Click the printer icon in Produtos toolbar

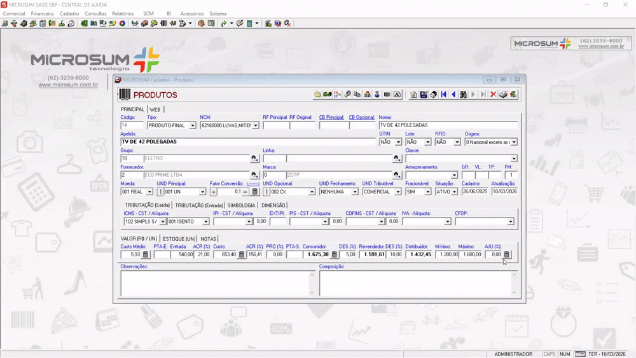[503, 95]
